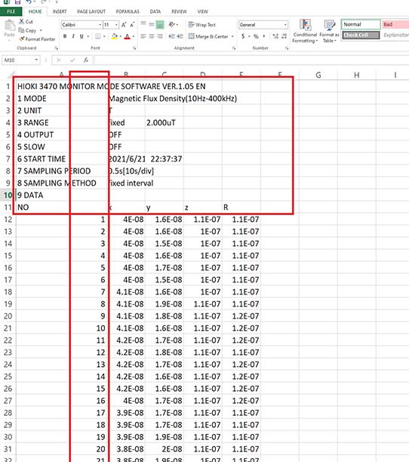Viewport: 409px width, 462px height.
Task: Align text right in cells
Action: point(160,36)
